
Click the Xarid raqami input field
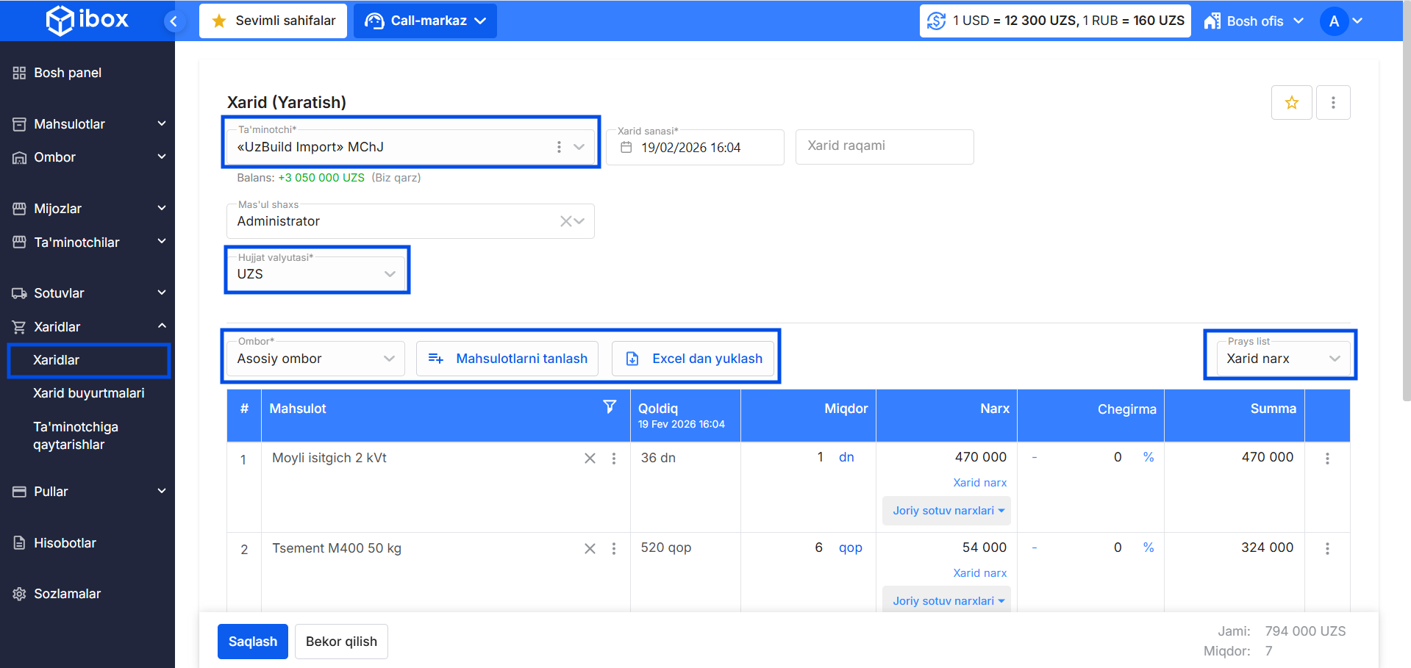(884, 146)
